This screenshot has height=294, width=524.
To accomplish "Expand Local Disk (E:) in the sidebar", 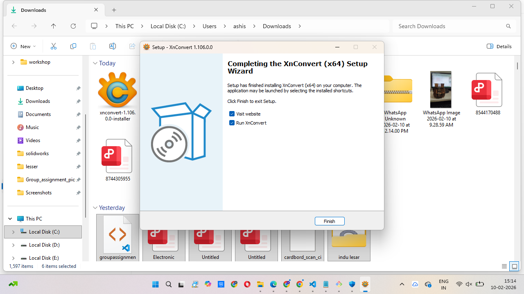I will pos(13,258).
